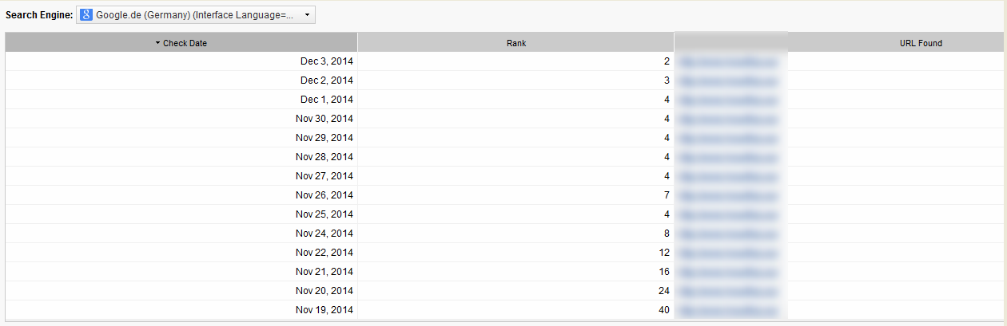Screen dimensions: 1007x326
Task: Select the Dec 2, 2014 date cell
Action: [x=326, y=81]
